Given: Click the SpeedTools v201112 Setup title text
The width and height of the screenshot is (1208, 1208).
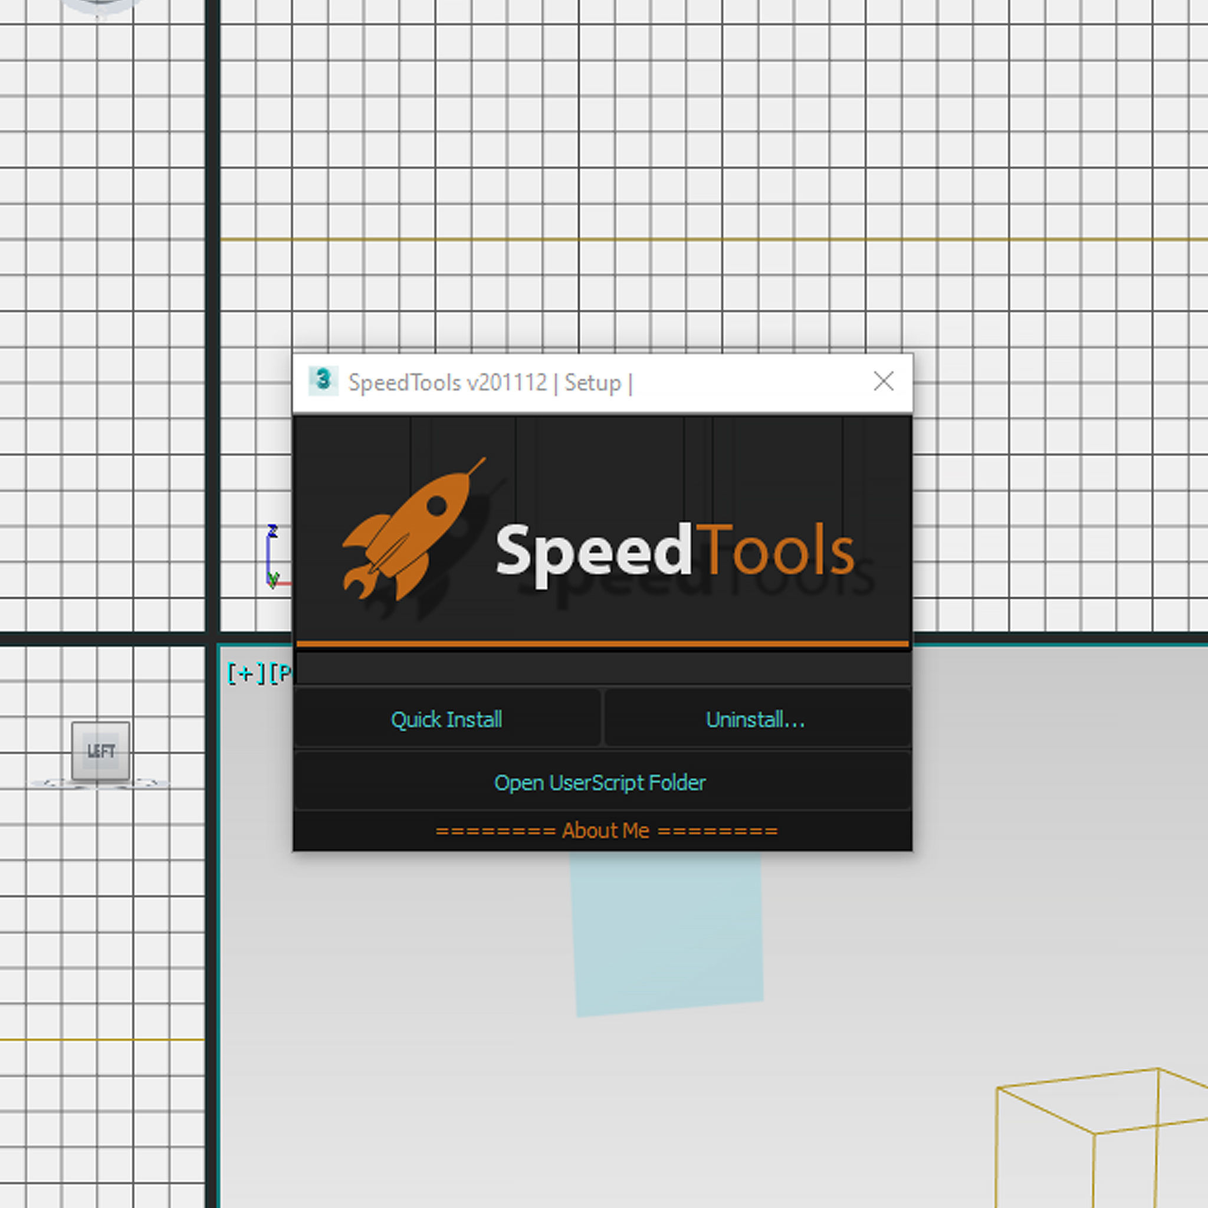Looking at the screenshot, I should [x=490, y=382].
